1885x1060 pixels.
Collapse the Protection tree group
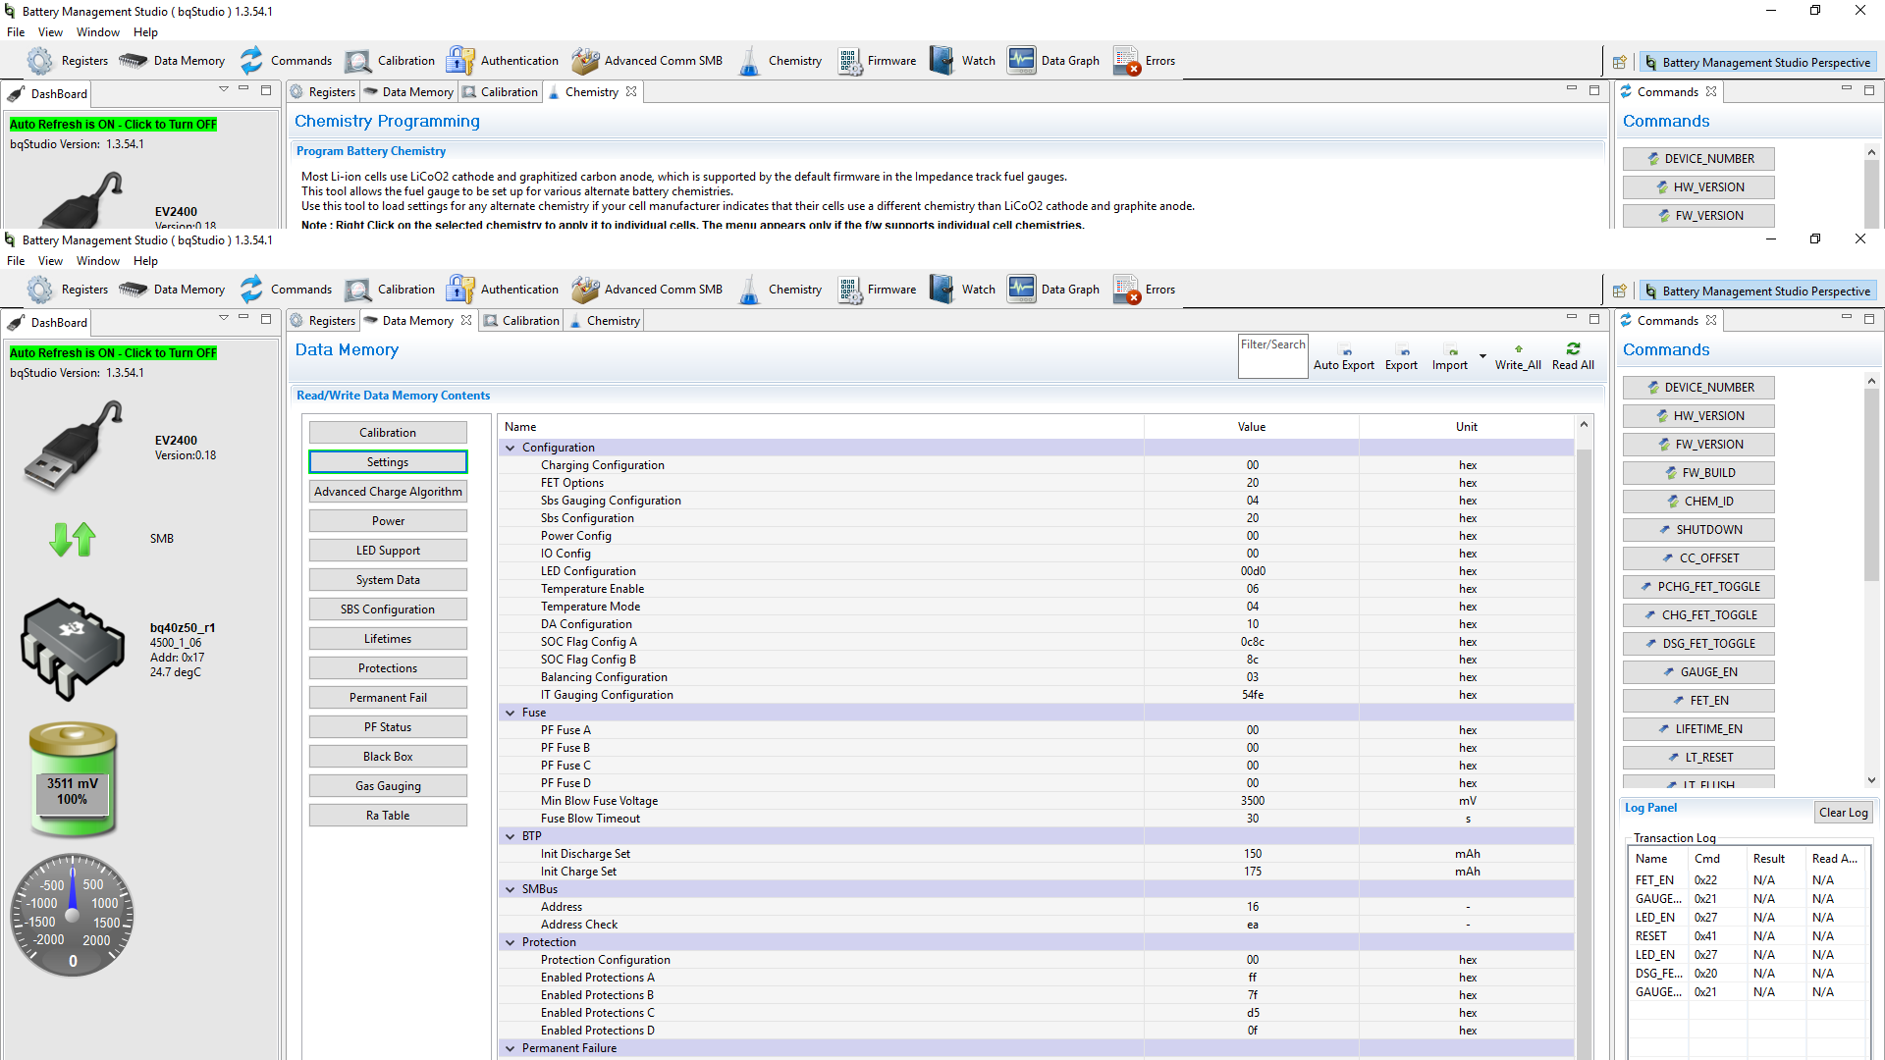pyautogui.click(x=511, y=942)
